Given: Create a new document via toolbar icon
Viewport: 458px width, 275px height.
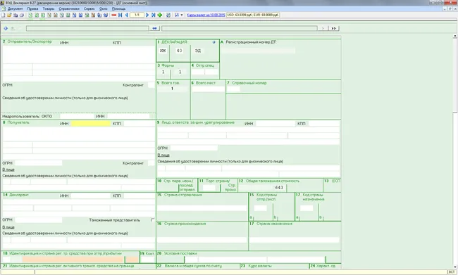Looking at the screenshot, I should pyautogui.click(x=4, y=15).
